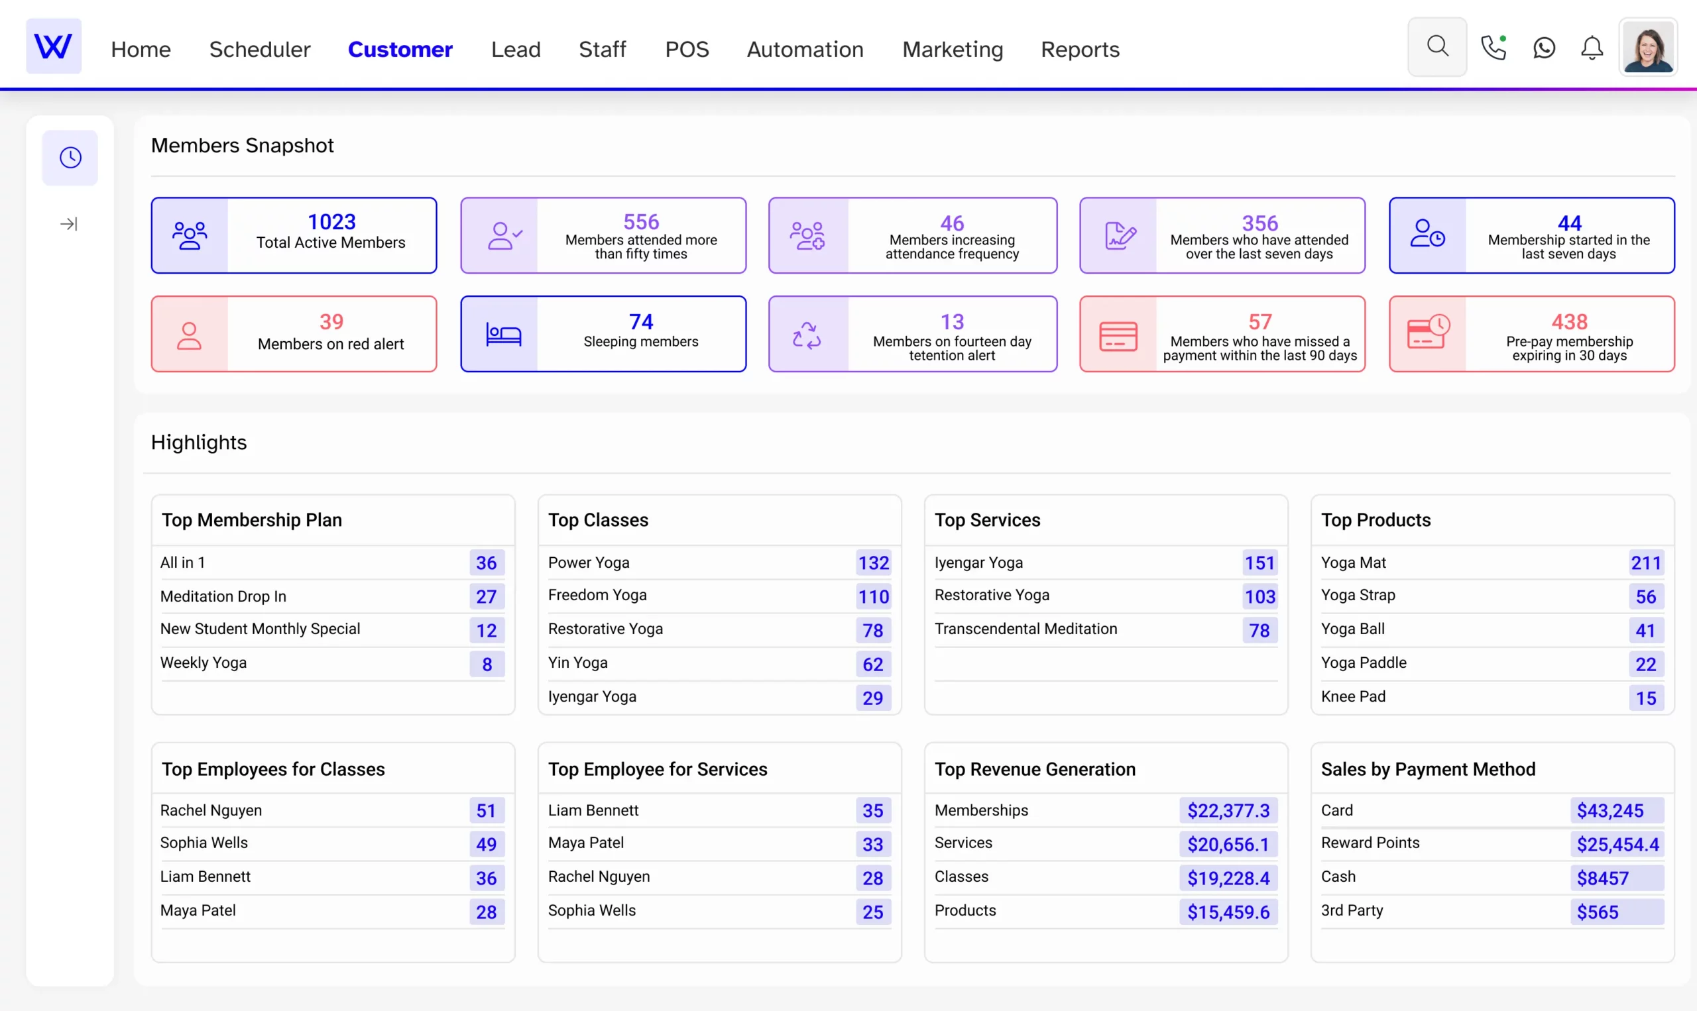Click Power Yoga in Top Classes
Image resolution: width=1697 pixels, height=1011 pixels.
coord(719,562)
